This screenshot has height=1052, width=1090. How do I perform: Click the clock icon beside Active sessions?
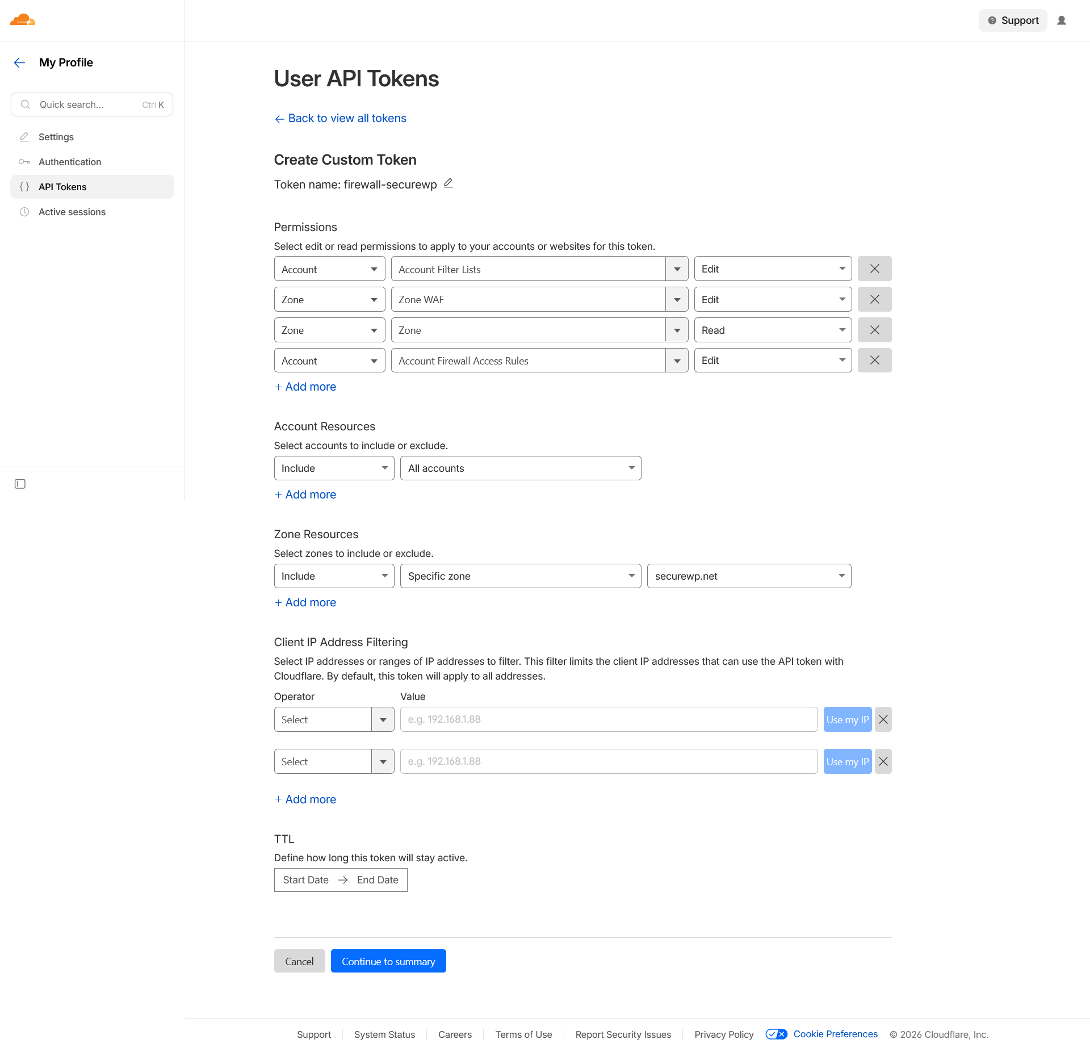click(24, 212)
